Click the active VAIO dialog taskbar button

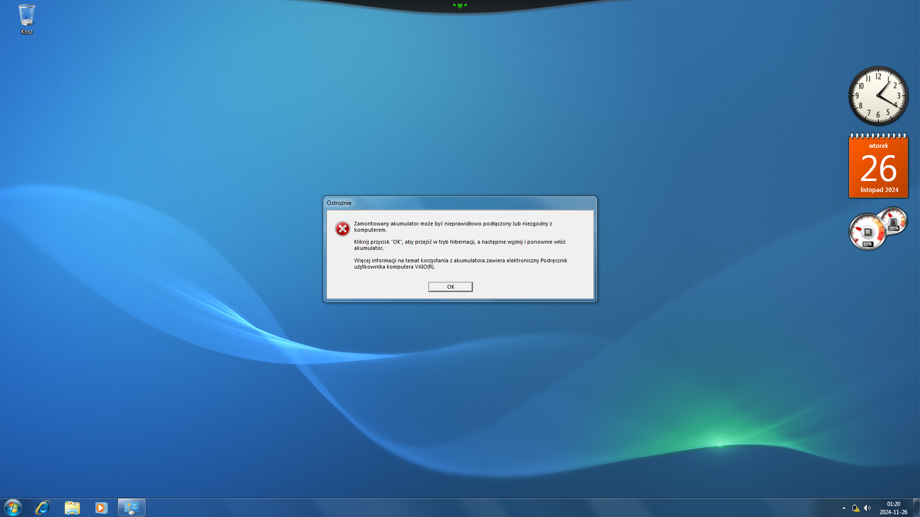[131, 507]
